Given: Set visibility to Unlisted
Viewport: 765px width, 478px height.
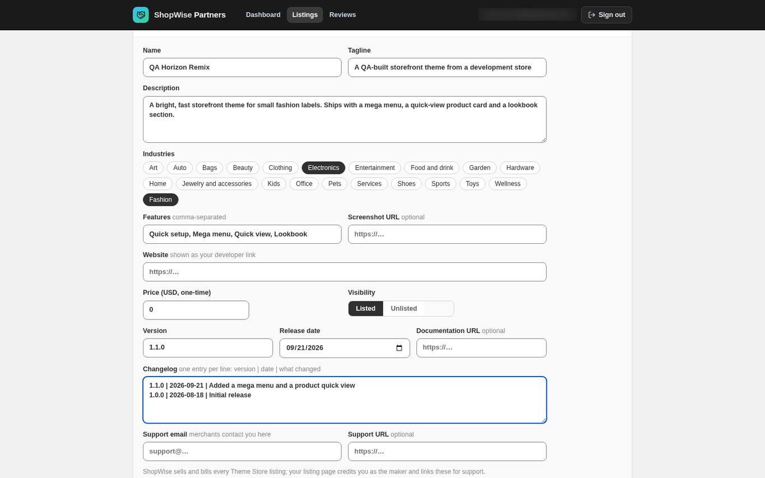Looking at the screenshot, I should tap(404, 309).
